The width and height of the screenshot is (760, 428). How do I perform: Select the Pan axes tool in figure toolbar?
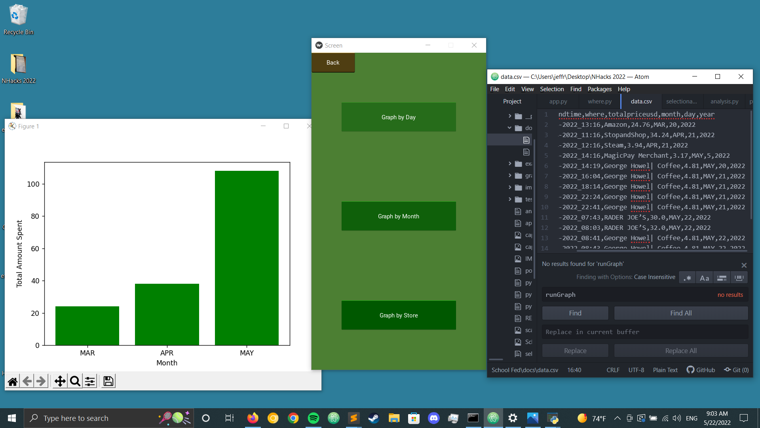tap(60, 381)
